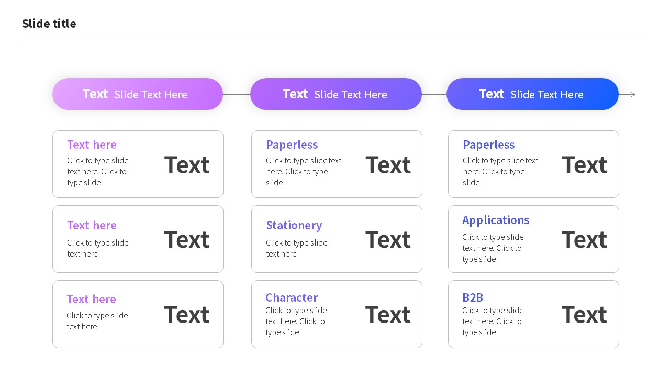Screen dimensions: 670x377
Task: Select the B2B heading
Action: click(x=473, y=297)
